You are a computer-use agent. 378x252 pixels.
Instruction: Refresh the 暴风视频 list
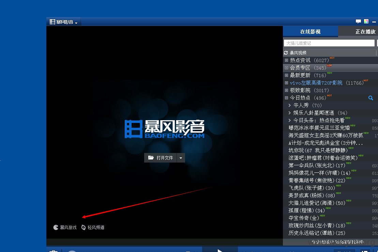click(286, 53)
